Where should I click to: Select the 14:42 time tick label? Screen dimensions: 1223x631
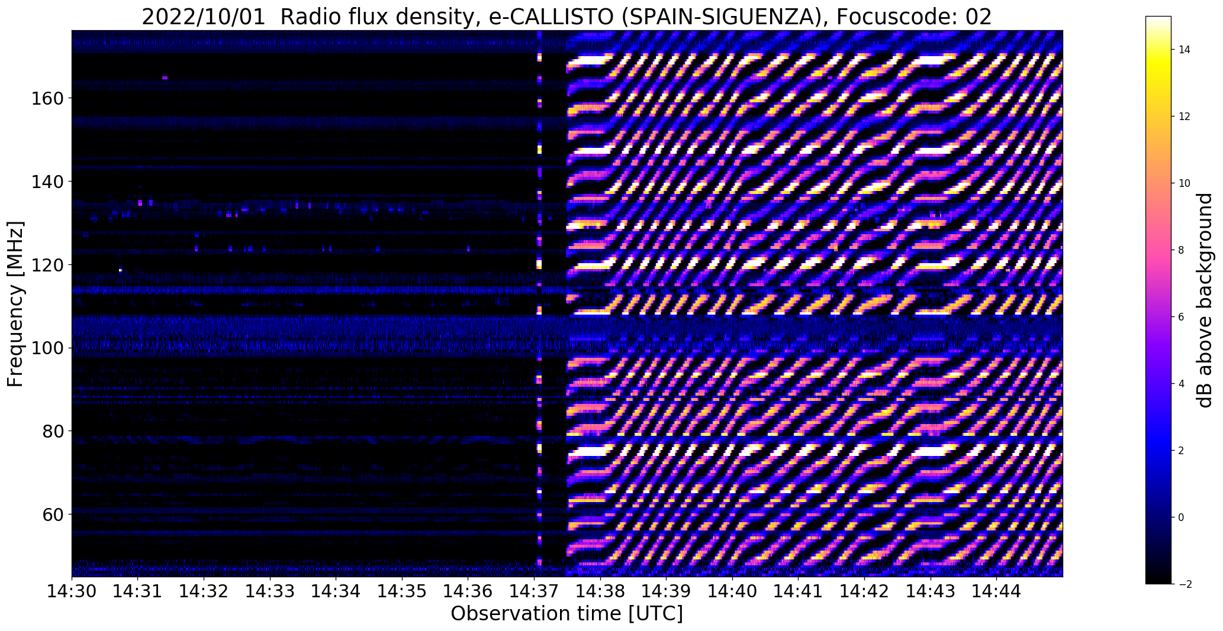coord(864,591)
